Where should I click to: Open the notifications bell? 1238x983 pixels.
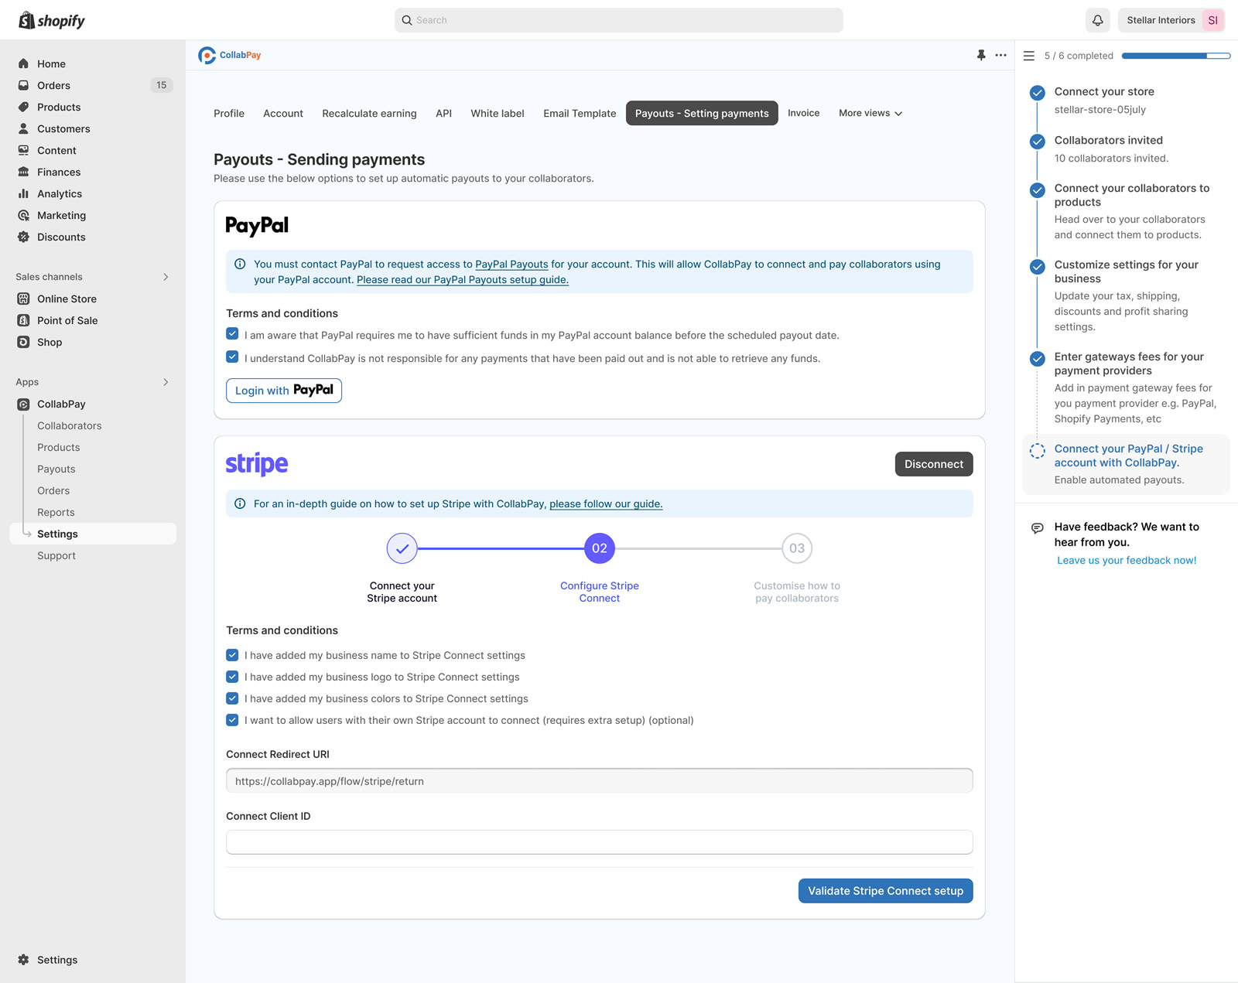1097,20
